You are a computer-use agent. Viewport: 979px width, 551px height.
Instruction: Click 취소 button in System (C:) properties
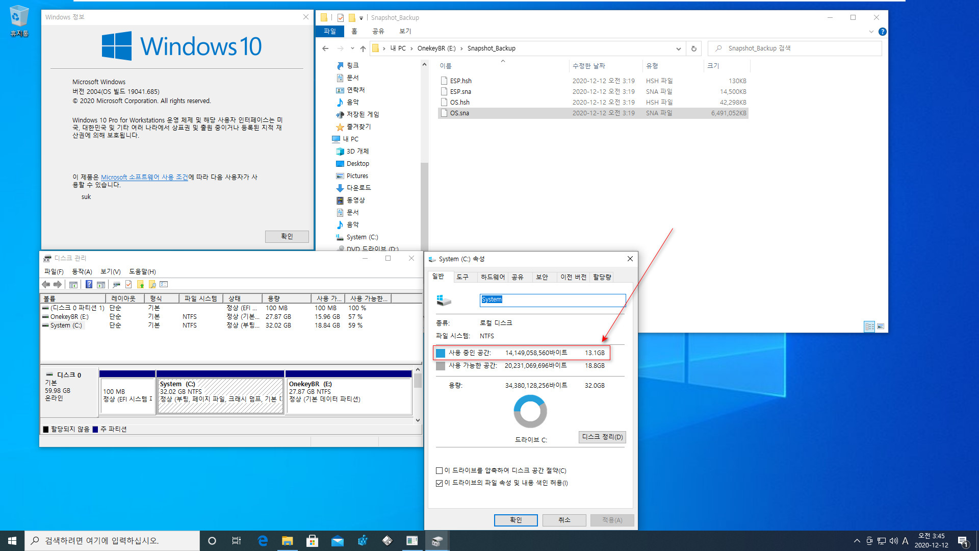pos(564,520)
